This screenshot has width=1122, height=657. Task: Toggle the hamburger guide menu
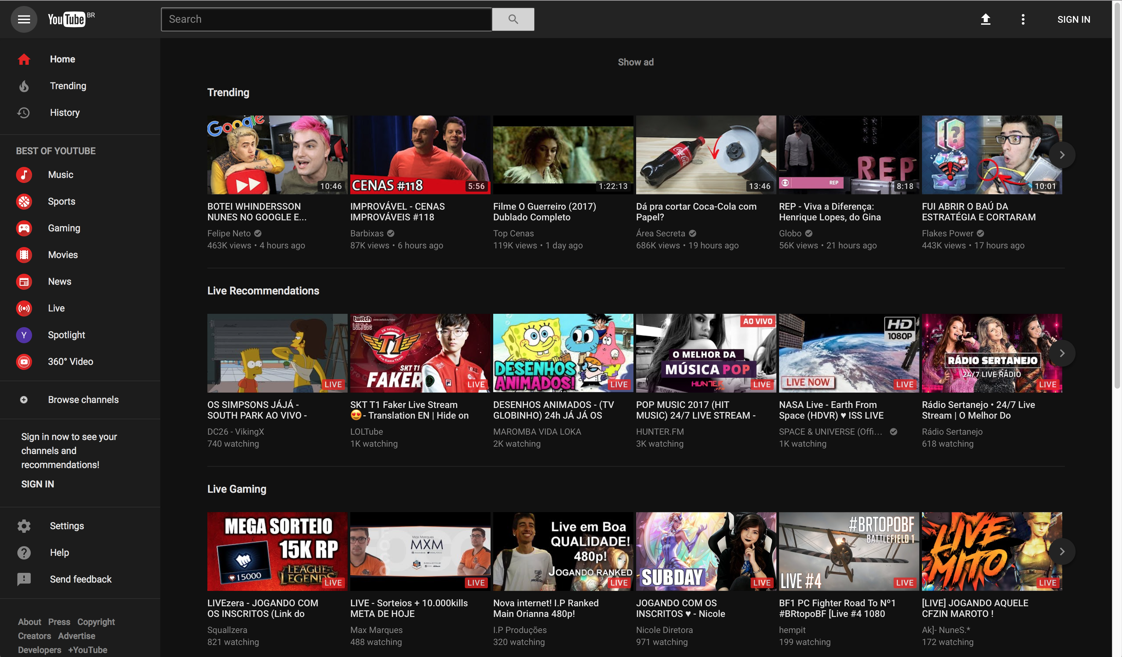coord(24,19)
